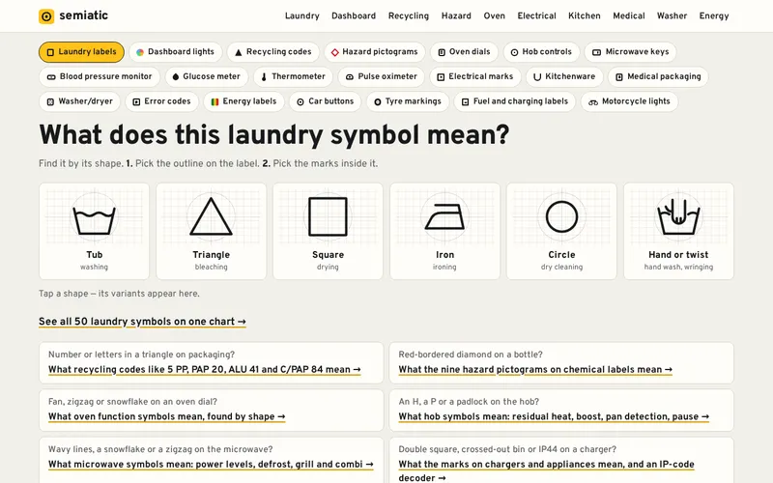
Task: Switch to the Hazard pictograms chip
Action: pos(375,52)
